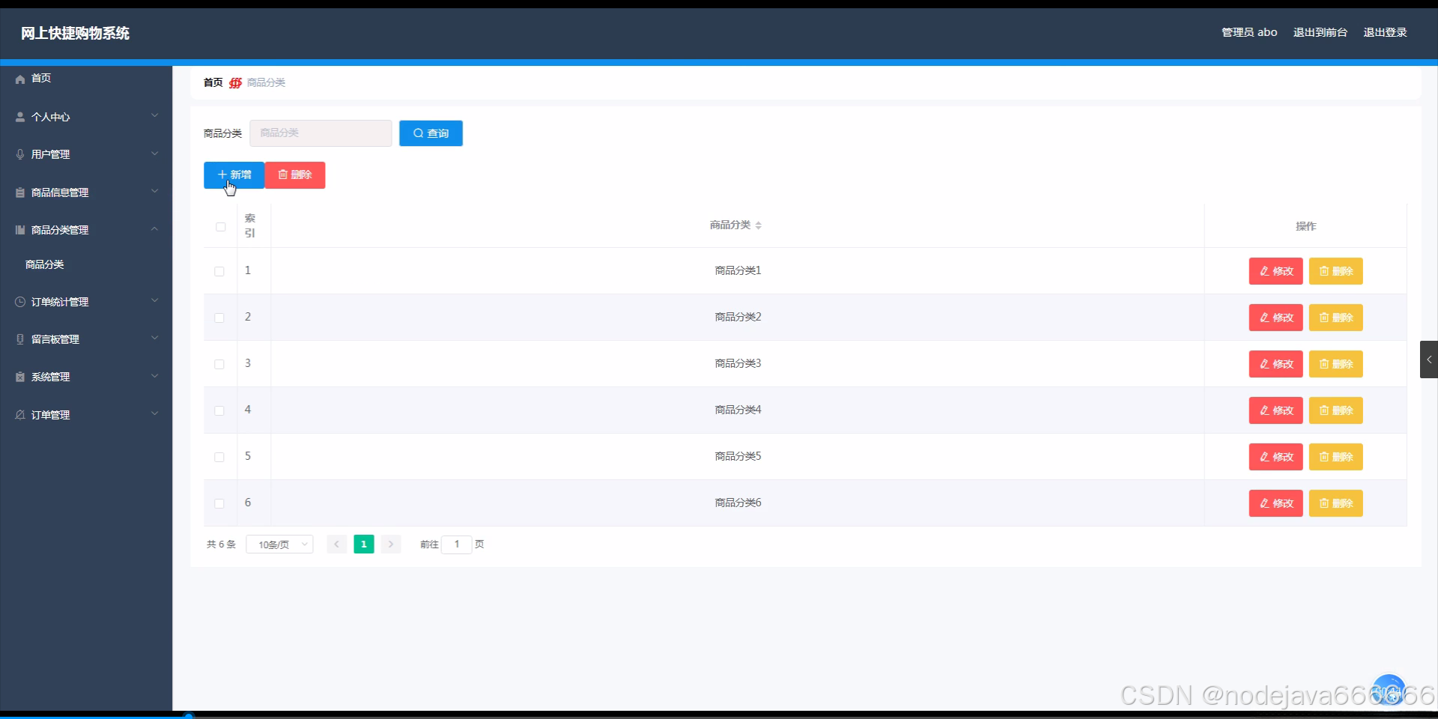Click the 首页 breadcrumb link
This screenshot has height=719, width=1438.
[213, 82]
